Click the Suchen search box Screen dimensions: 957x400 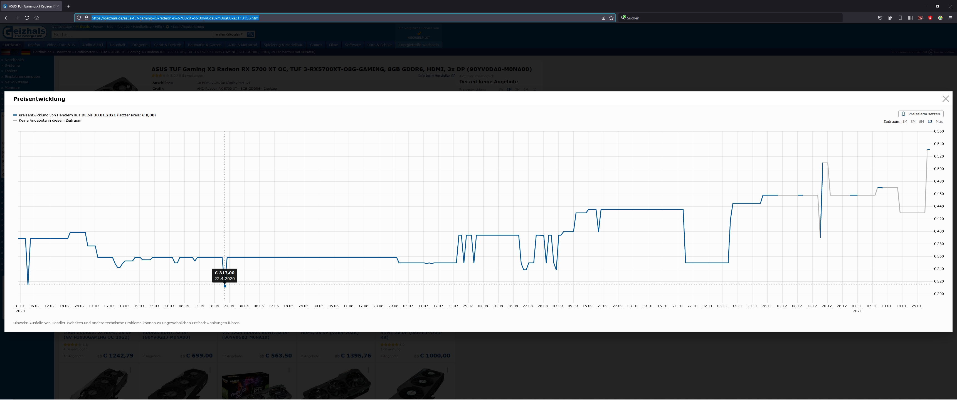(x=728, y=18)
